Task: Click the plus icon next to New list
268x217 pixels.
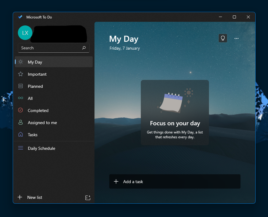Action: 20,197
